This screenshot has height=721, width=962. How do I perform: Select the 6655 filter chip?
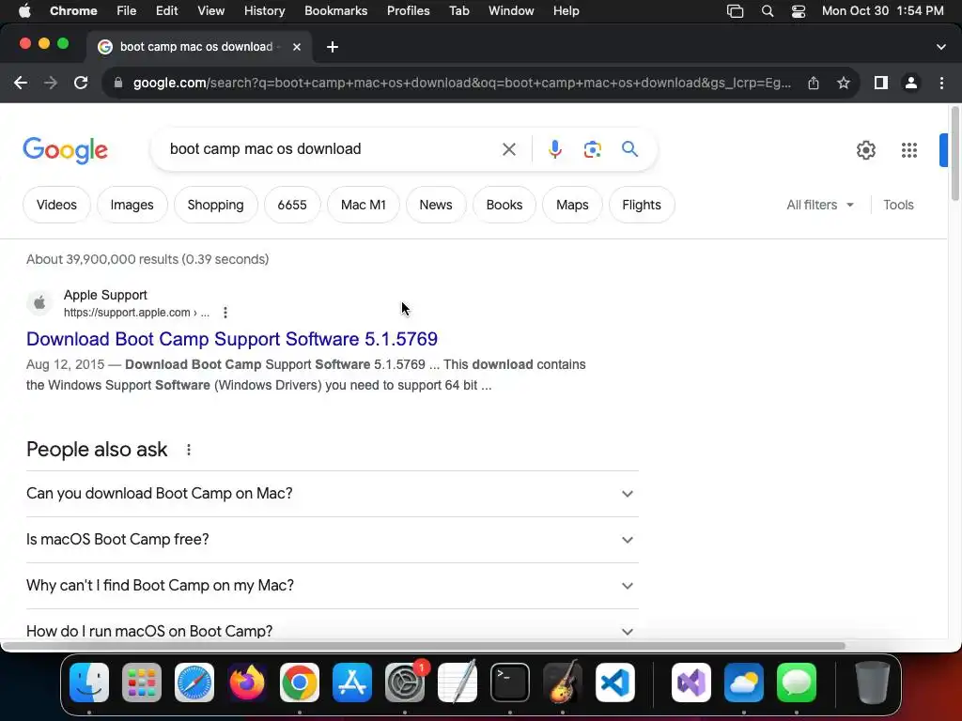[x=292, y=205]
